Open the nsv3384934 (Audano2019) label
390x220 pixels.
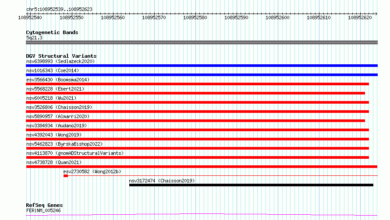tap(57, 126)
